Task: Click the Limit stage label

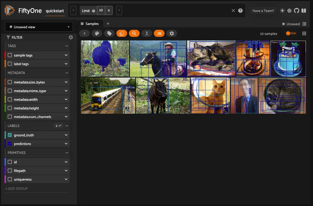Action: click(x=86, y=11)
